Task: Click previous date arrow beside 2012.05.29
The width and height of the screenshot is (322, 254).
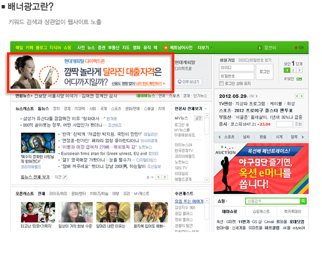Action: (x=297, y=96)
